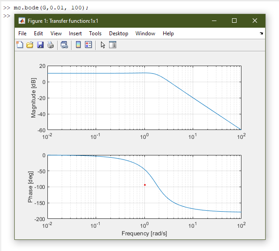Click the 20 tick label on magnitude axis
This screenshot has width=279, height=251.
(x=42, y=66)
